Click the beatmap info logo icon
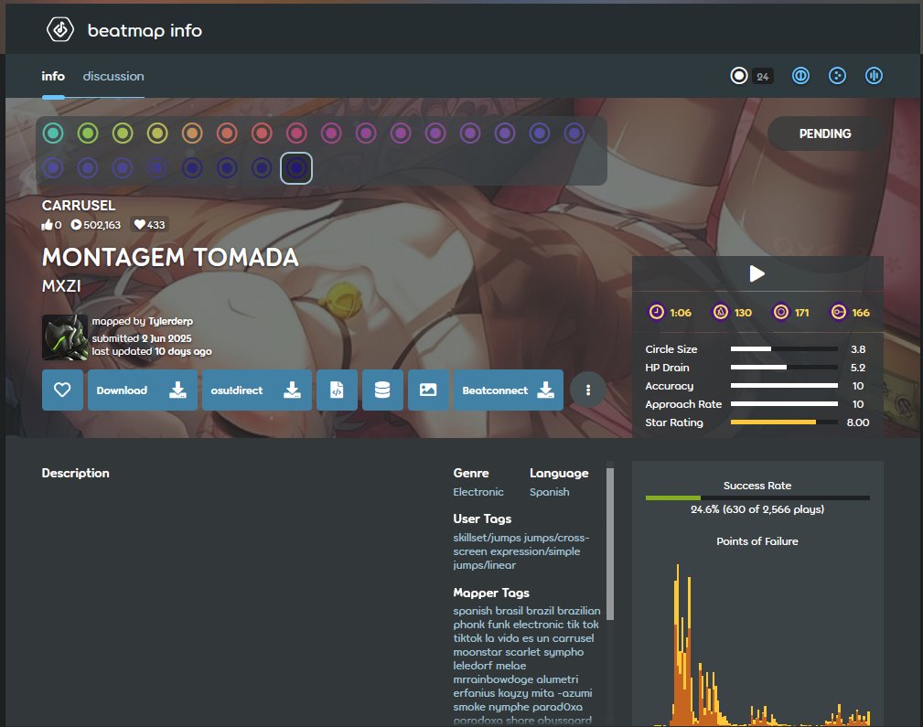 [60, 29]
